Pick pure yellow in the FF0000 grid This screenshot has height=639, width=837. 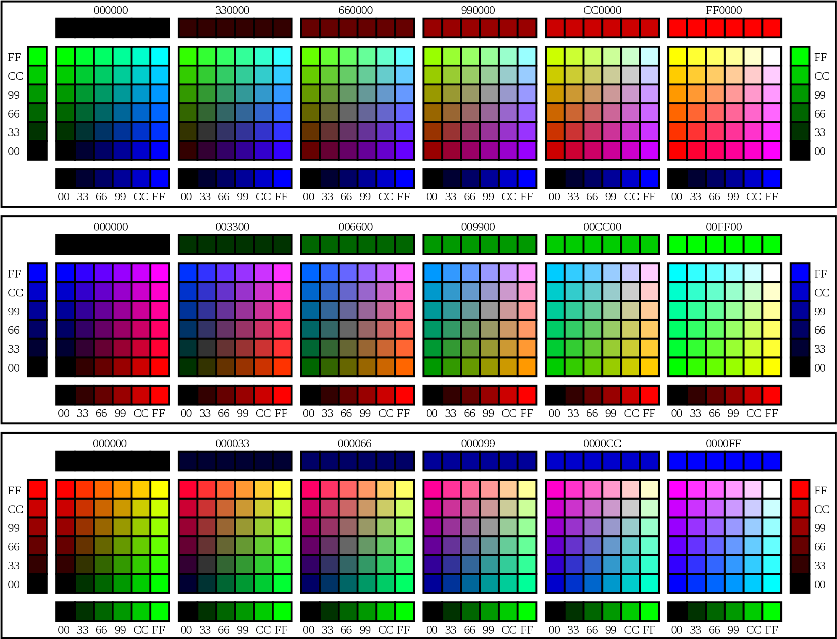(x=677, y=56)
